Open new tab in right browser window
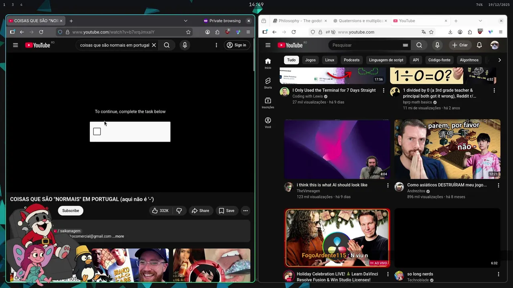The height and width of the screenshot is (288, 513). (x=456, y=21)
